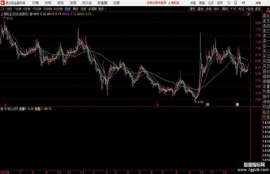Viewport: 270px width, 174px height.
Task: Click the mobile phone icon
Action: (x=235, y=3)
